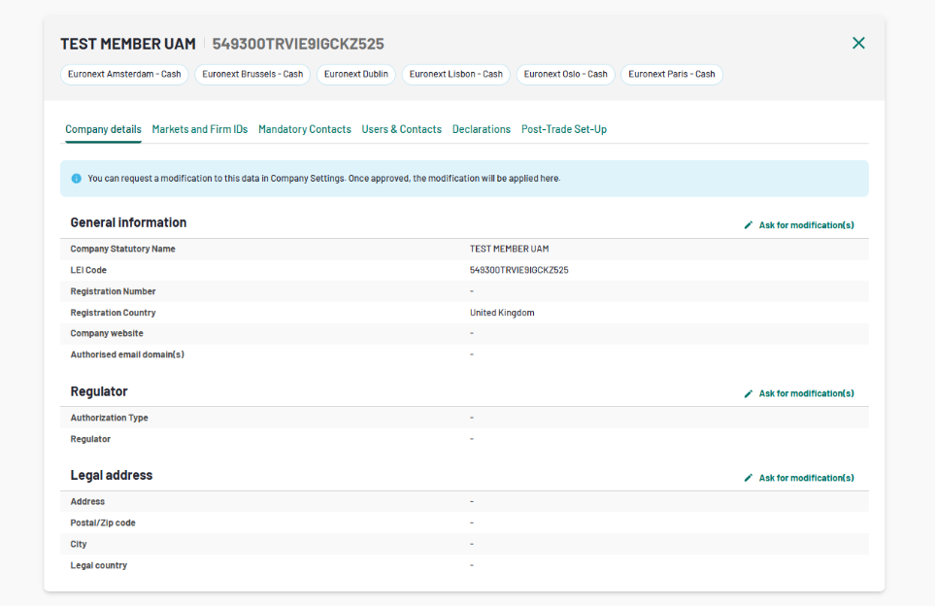
Task: Ask for modification(s) in Regulator section
Action: point(807,393)
